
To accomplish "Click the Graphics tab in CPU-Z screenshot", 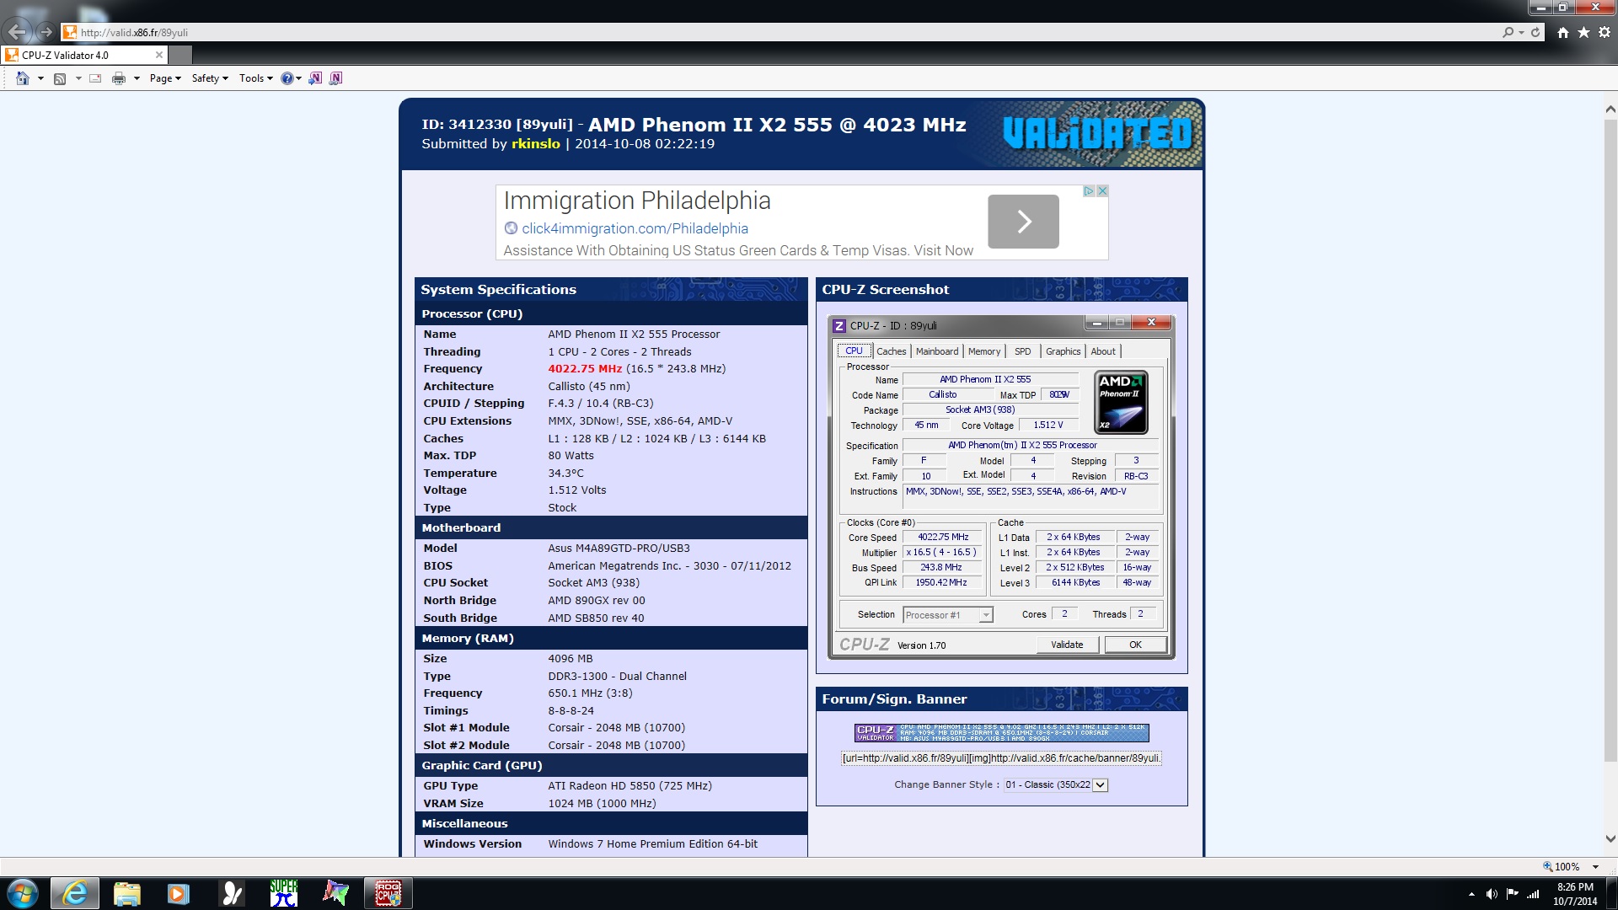I will click(x=1063, y=351).
